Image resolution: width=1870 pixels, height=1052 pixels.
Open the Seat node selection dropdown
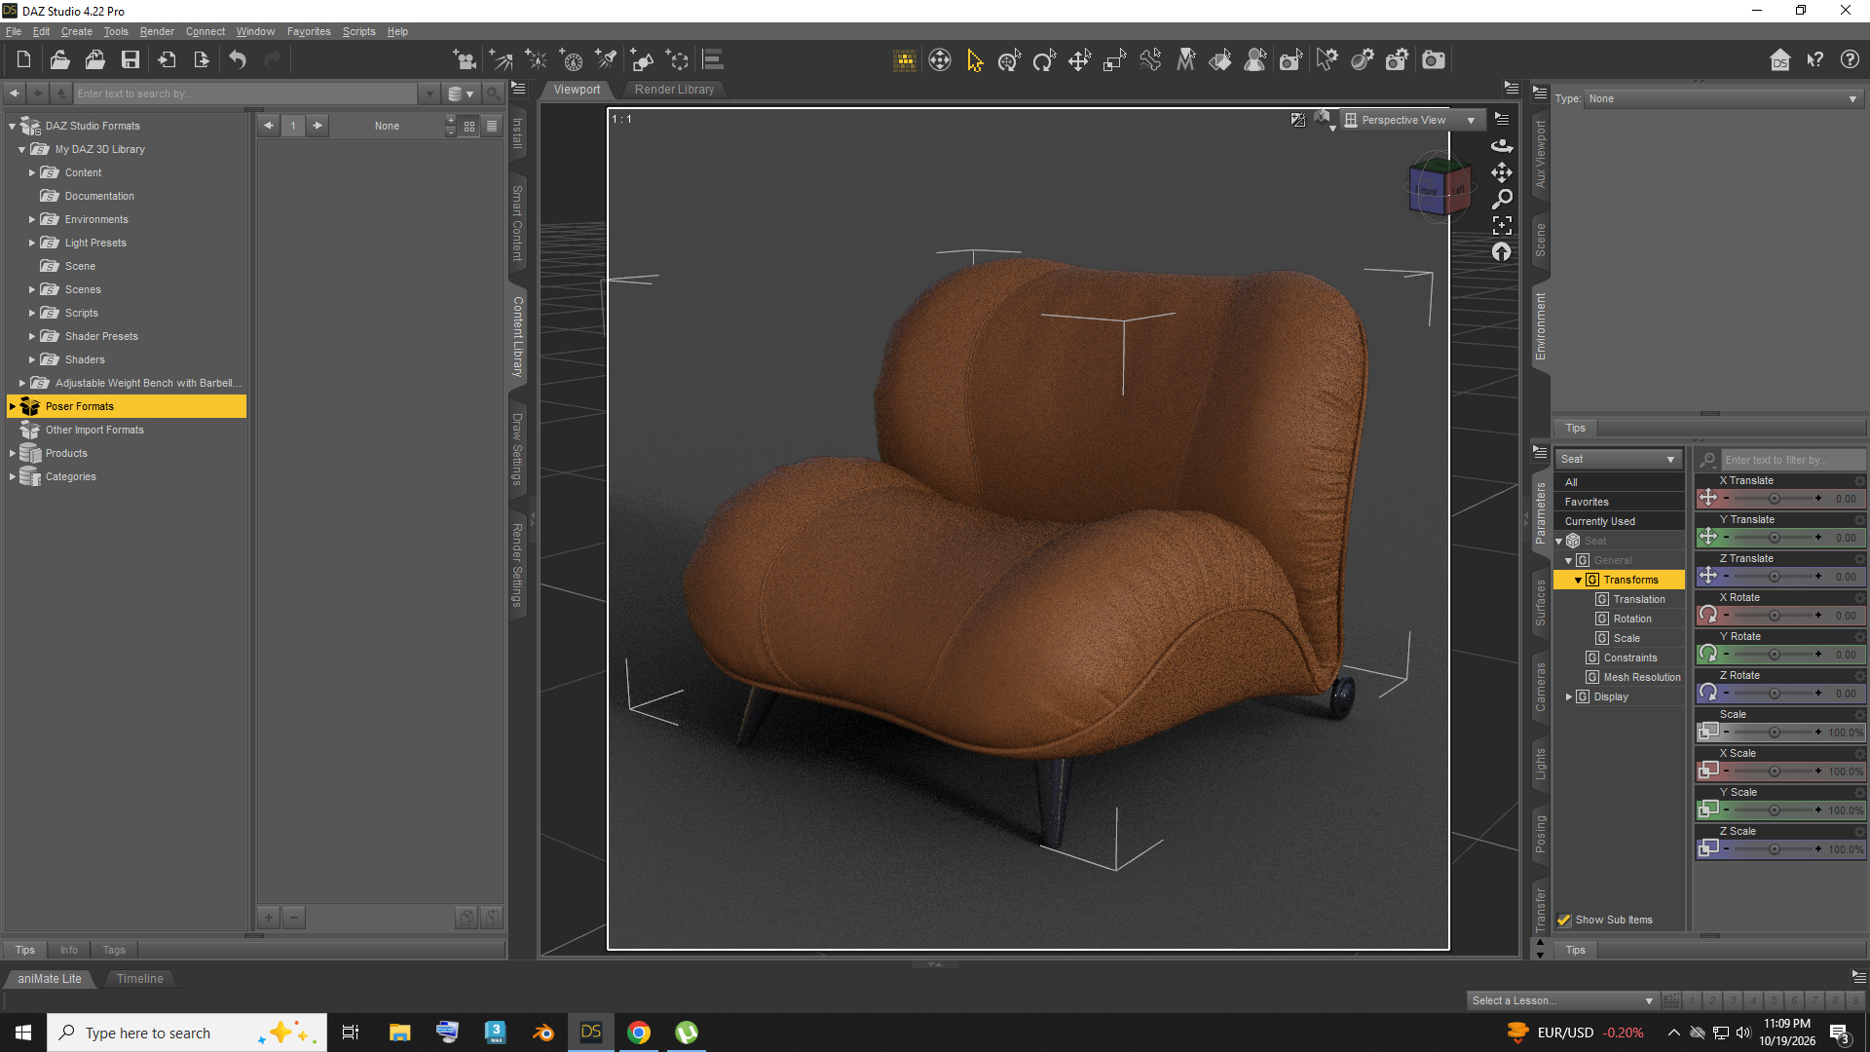(x=1618, y=460)
